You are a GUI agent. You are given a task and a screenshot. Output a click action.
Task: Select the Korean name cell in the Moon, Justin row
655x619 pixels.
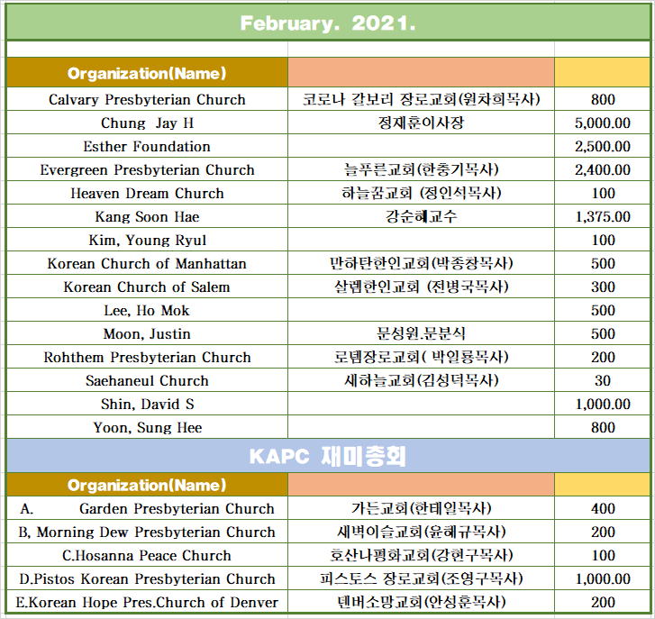(421, 333)
